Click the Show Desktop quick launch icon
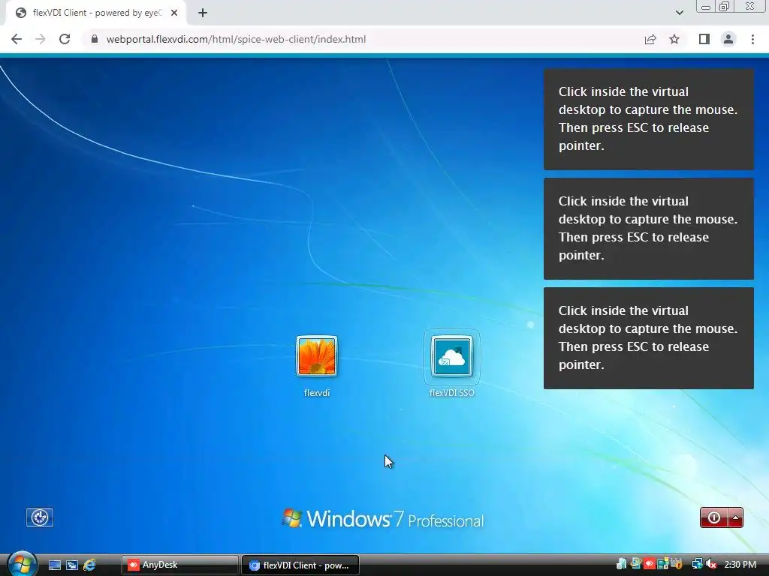This screenshot has height=576, width=769. click(x=55, y=565)
